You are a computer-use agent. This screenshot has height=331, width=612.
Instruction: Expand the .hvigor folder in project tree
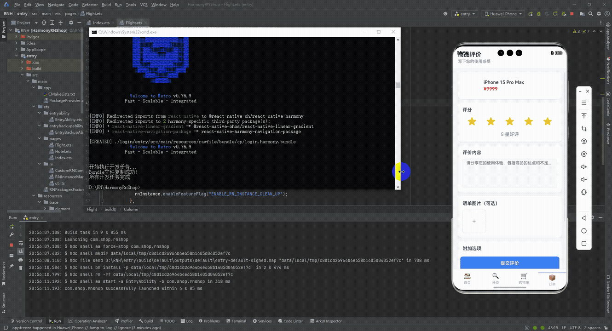pyautogui.click(x=17, y=37)
